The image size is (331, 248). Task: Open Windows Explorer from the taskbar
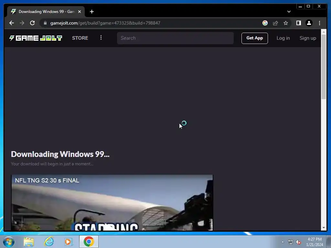click(29, 242)
